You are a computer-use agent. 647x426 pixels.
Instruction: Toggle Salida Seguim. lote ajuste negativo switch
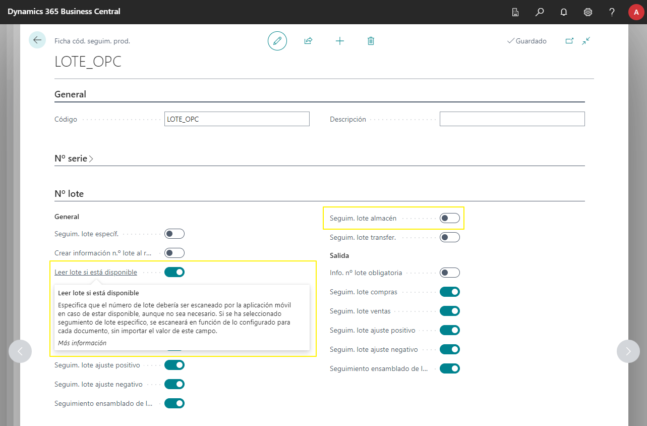[x=450, y=349]
